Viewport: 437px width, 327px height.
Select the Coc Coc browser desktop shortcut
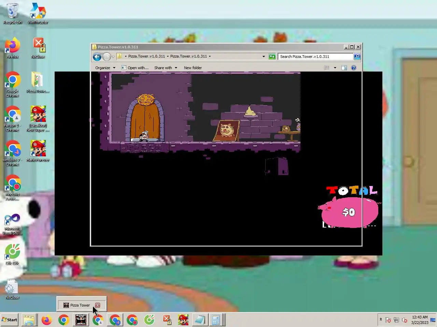click(x=12, y=254)
